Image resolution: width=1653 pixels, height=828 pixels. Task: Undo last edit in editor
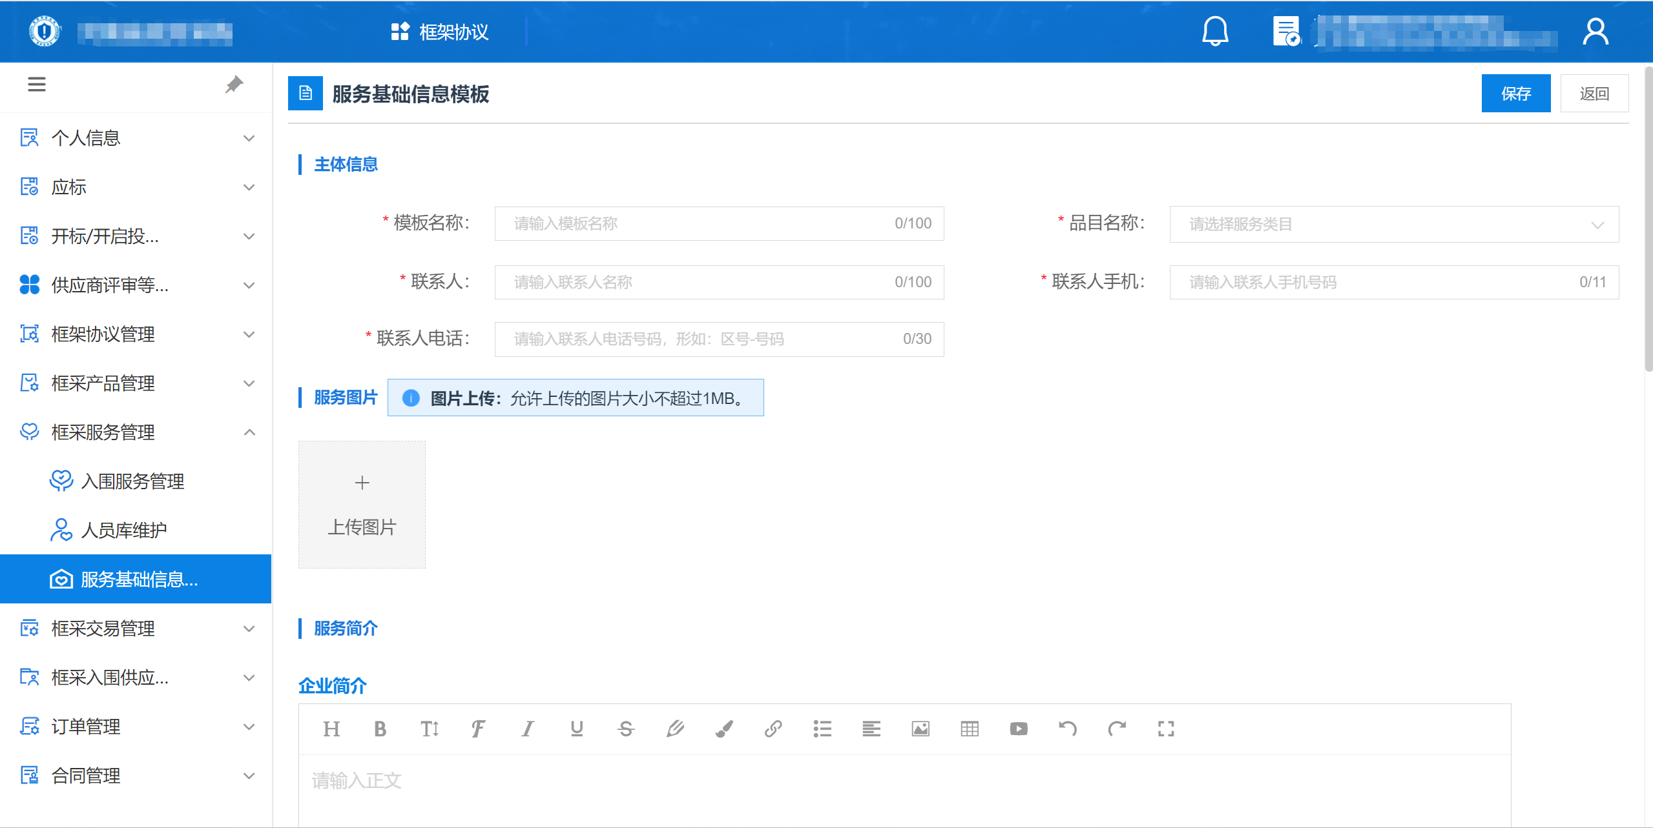click(1068, 729)
